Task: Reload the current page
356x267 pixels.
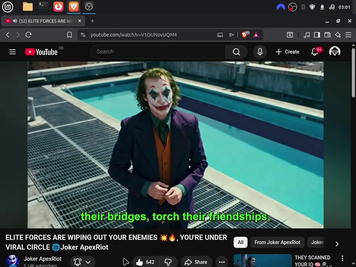Action: [x=29, y=35]
